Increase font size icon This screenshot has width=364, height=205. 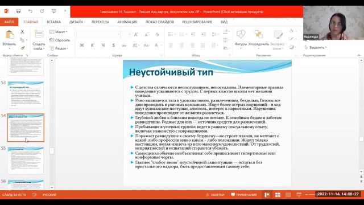click(x=136, y=35)
